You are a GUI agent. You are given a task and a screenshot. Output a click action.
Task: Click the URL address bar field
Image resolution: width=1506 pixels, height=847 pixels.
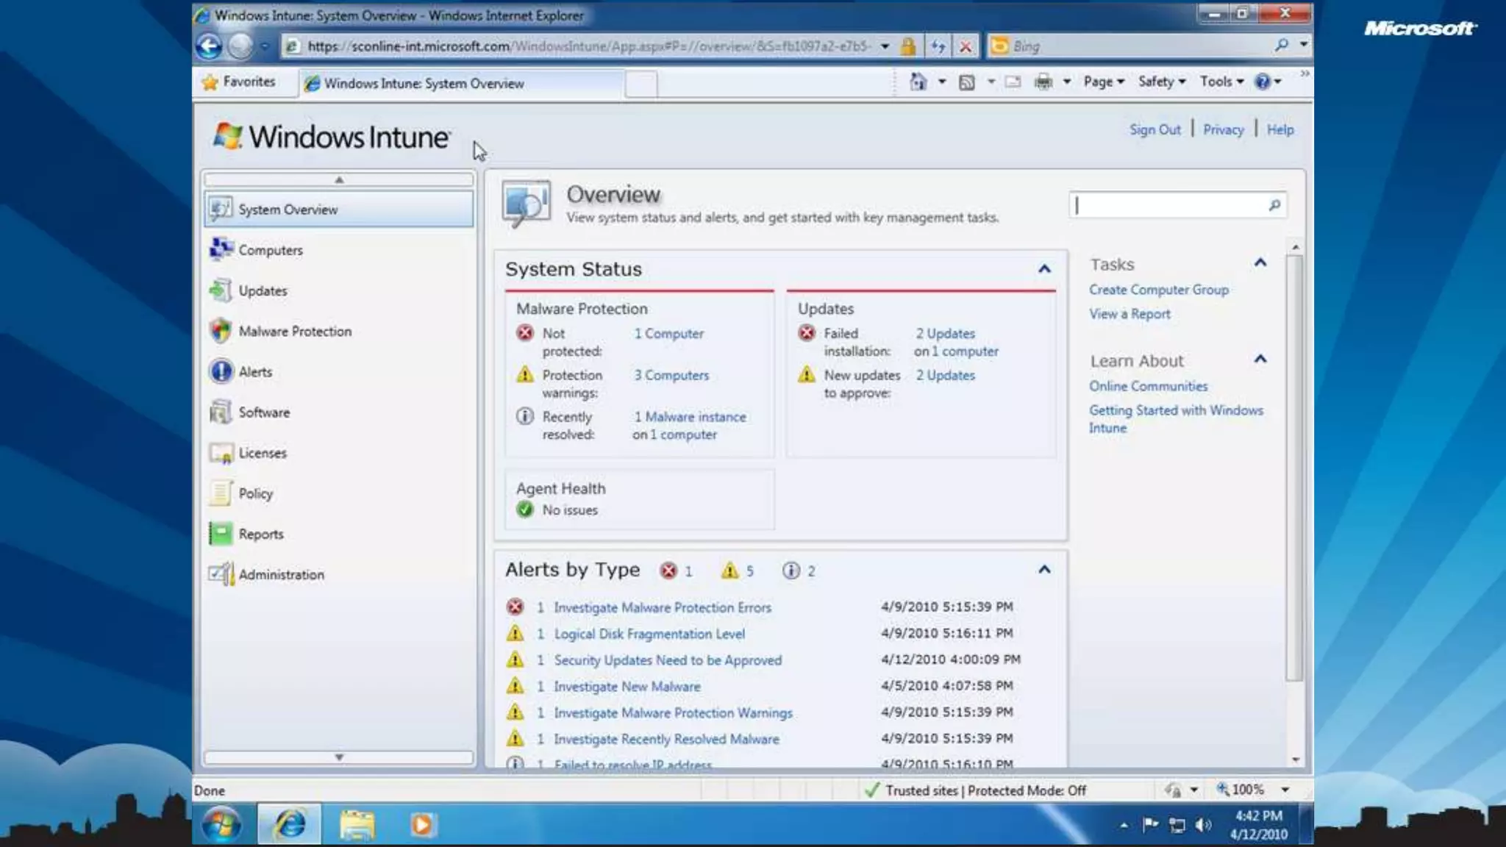pyautogui.click(x=588, y=46)
